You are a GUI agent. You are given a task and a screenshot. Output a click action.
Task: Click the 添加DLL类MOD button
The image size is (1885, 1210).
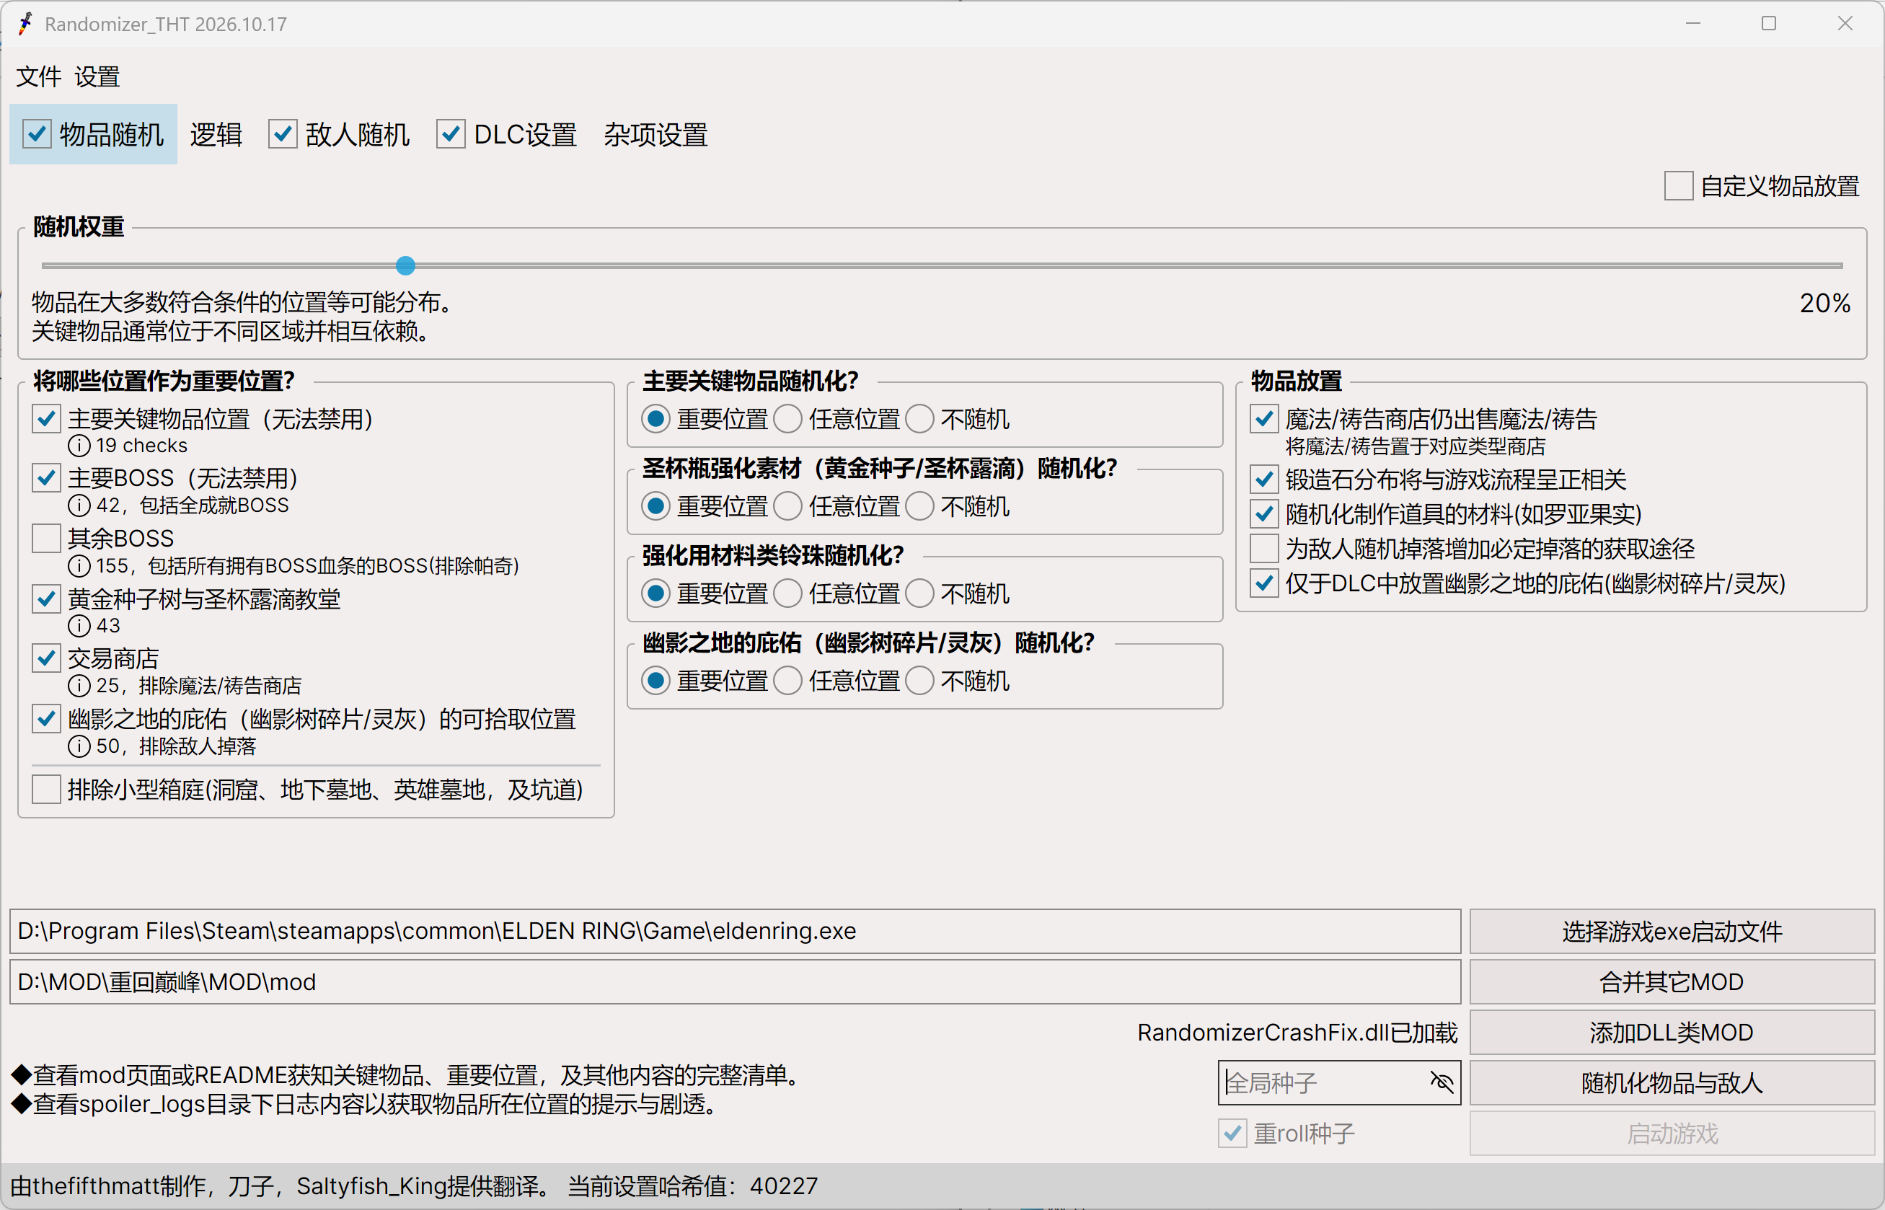(x=1672, y=1032)
